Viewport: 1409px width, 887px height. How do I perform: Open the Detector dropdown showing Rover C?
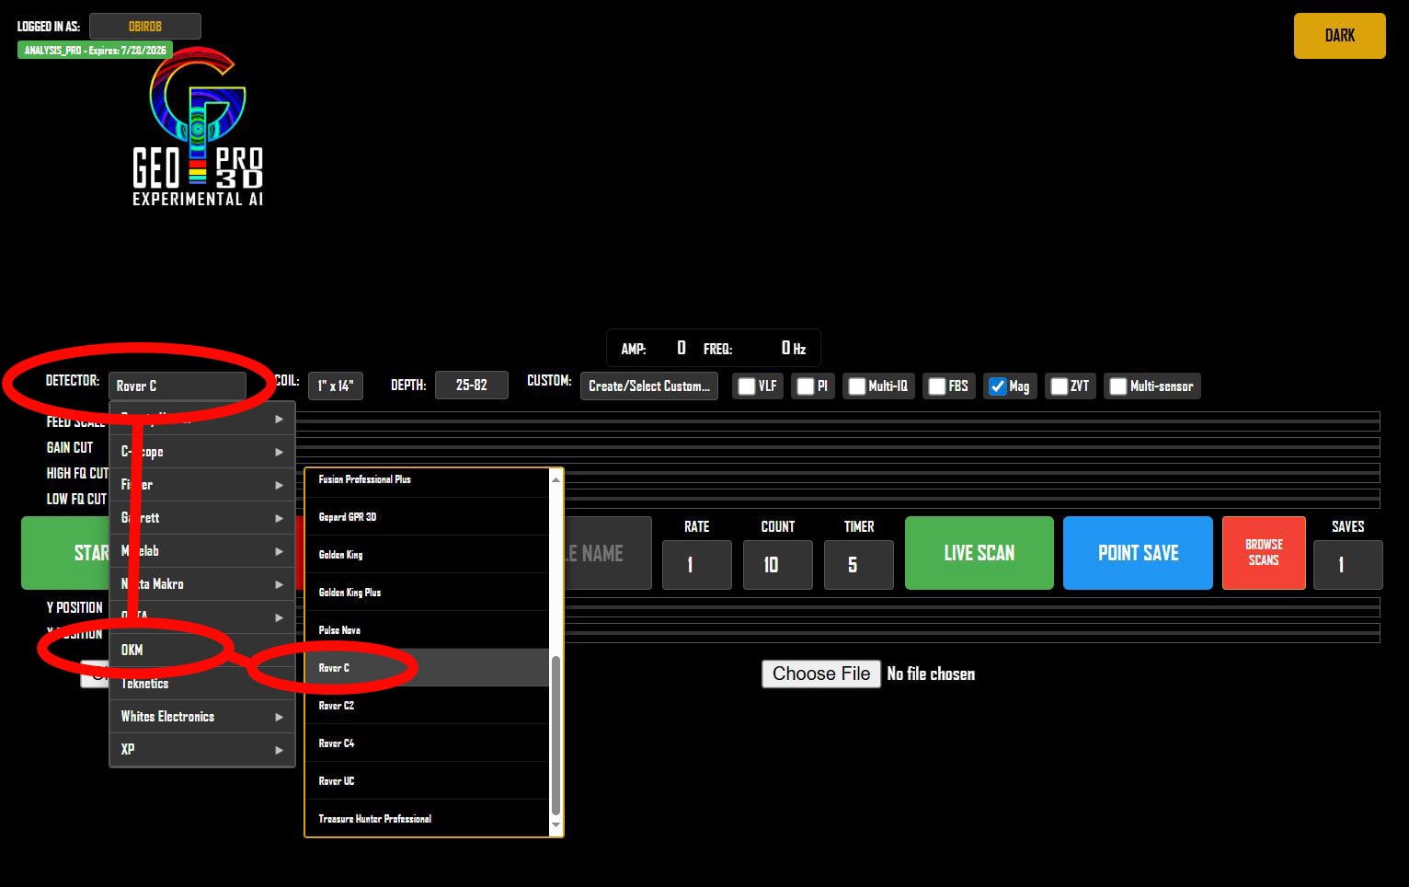coord(178,386)
